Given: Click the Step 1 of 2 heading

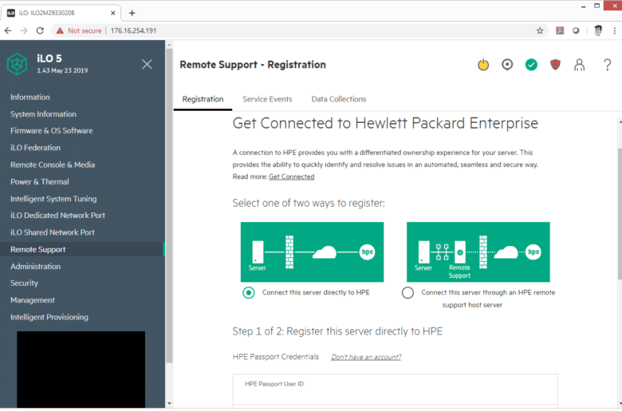Looking at the screenshot, I should pyautogui.click(x=337, y=331).
